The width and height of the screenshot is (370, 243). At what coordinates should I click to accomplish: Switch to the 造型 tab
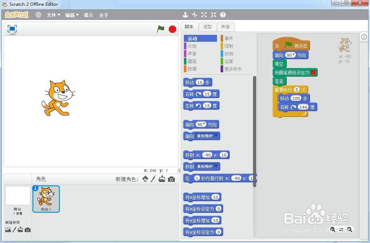208,27
